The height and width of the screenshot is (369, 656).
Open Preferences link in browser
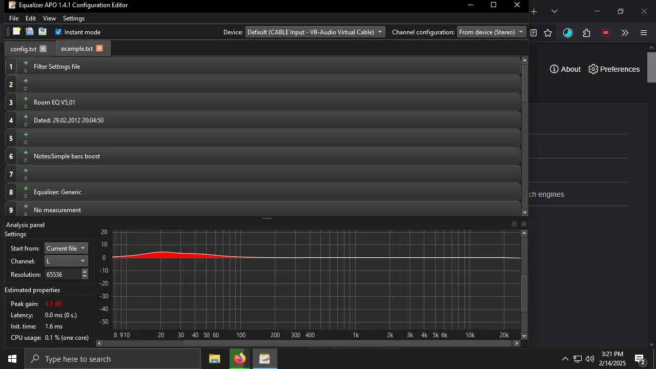614,69
